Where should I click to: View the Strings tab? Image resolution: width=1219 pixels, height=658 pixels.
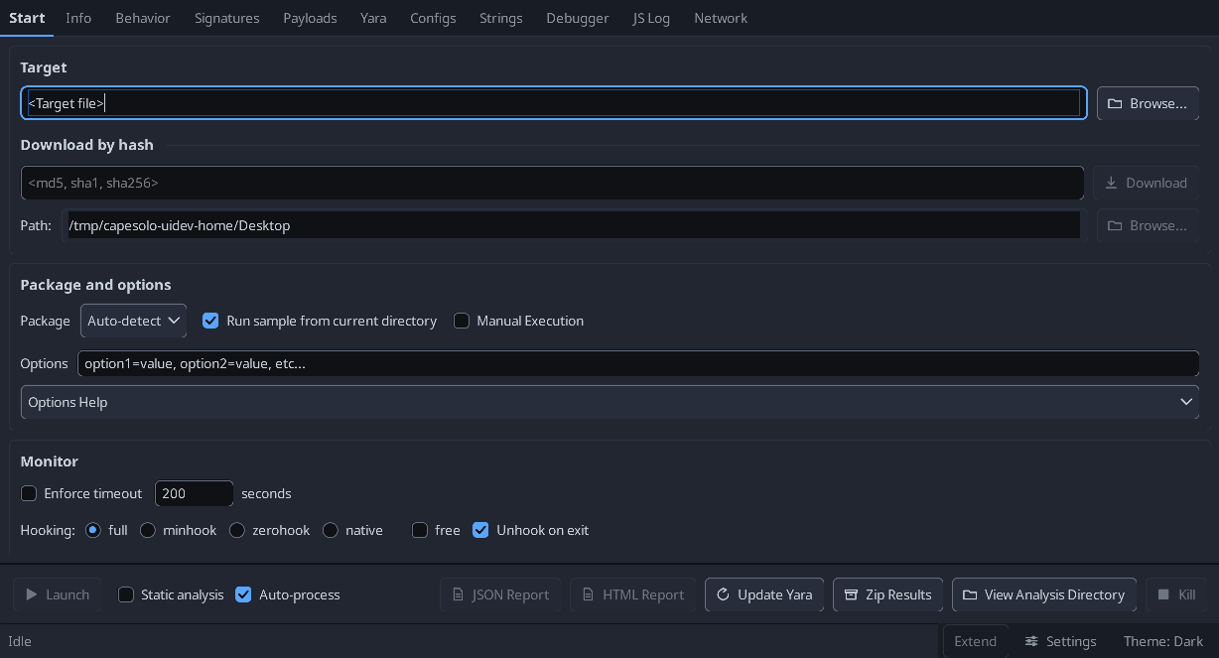(501, 18)
